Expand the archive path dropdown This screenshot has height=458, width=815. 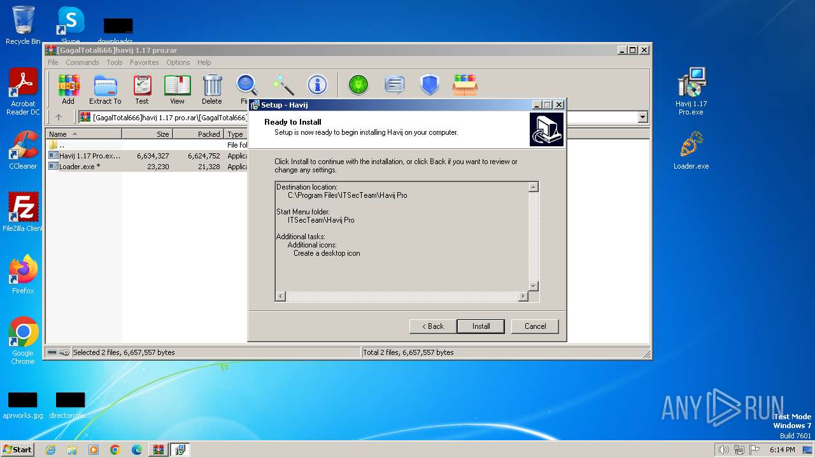point(642,117)
